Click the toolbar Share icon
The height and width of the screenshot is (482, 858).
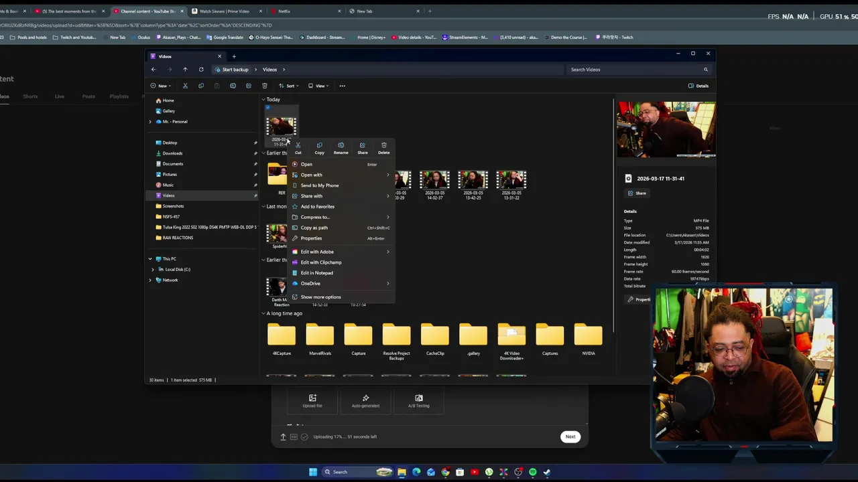coord(249,86)
